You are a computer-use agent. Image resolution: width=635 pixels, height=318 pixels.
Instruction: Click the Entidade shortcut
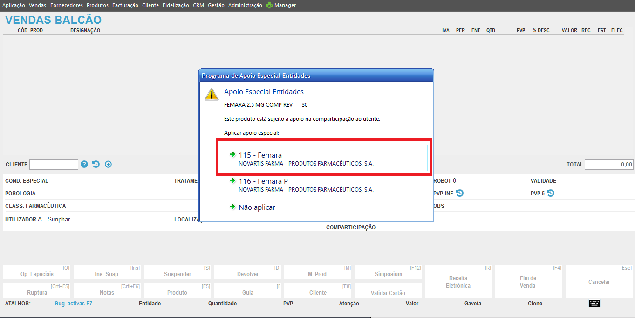tap(150, 304)
